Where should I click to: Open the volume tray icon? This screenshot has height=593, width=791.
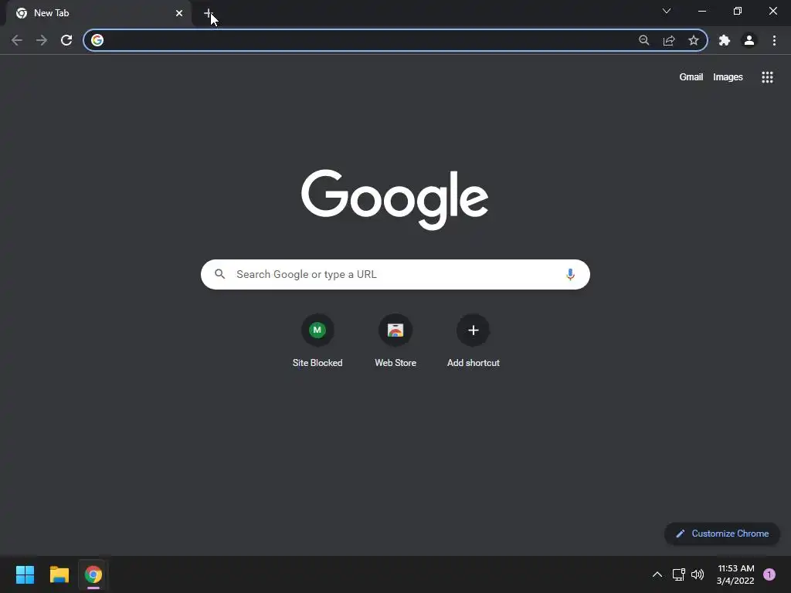[698, 574]
